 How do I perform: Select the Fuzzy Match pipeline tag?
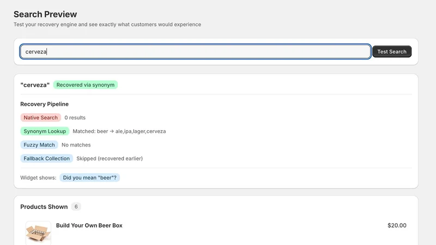[39, 145]
